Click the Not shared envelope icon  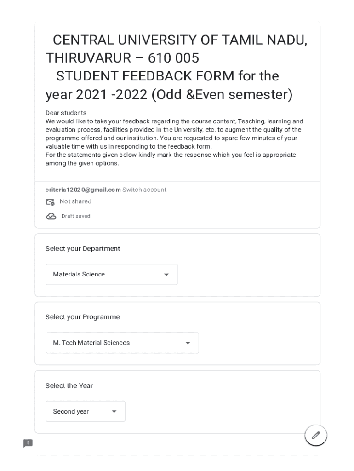pos(51,202)
